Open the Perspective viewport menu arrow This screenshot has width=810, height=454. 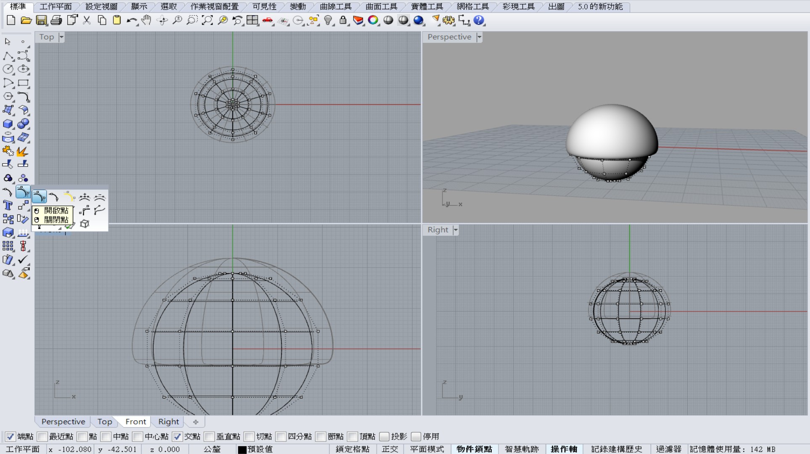pos(479,37)
